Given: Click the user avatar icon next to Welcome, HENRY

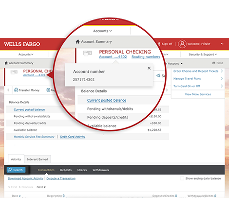Looking at the screenshot, I should tap(182, 44).
